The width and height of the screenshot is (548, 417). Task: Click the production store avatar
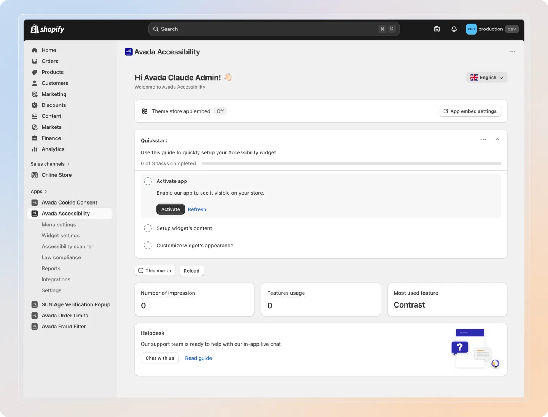click(x=471, y=29)
